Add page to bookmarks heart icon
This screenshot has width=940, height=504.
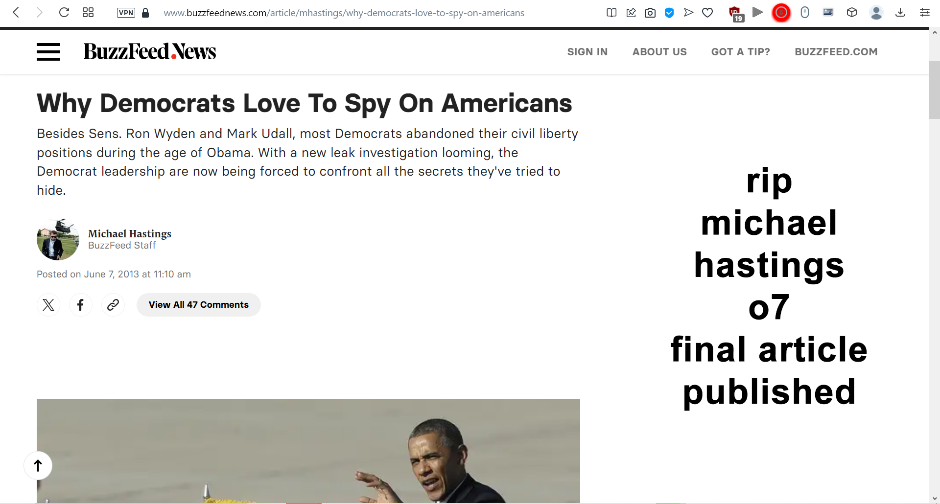click(x=707, y=13)
